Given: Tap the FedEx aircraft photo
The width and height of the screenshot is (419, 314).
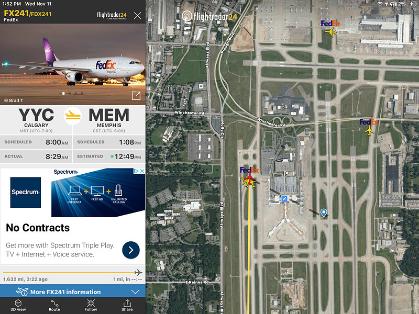Looking at the screenshot, I should [x=73, y=64].
